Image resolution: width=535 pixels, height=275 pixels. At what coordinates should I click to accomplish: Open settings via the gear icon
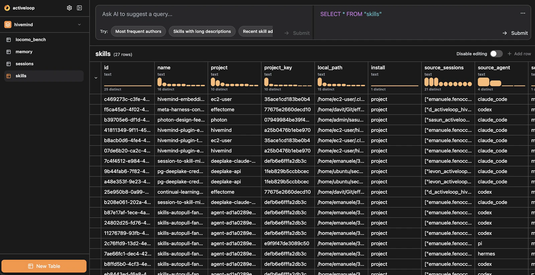coord(69,8)
